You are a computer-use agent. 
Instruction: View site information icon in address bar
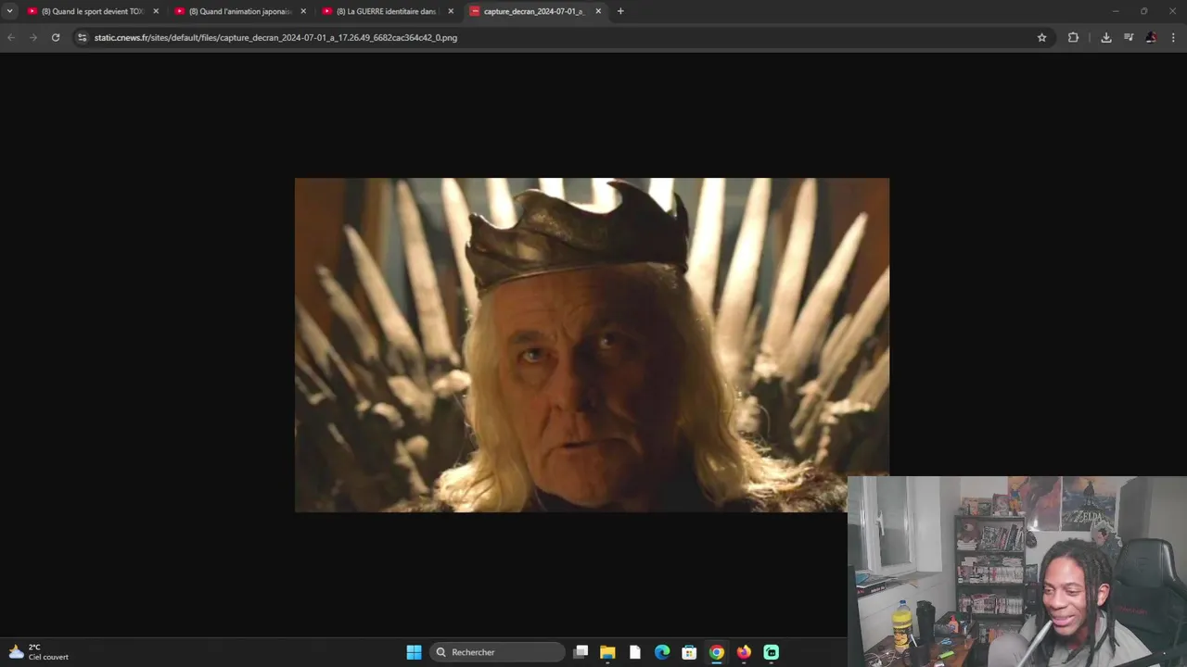pyautogui.click(x=82, y=38)
